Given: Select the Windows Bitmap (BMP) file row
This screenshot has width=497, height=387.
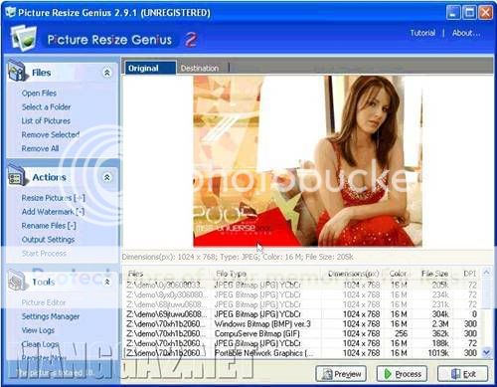Looking at the screenshot, I should 302,323.
